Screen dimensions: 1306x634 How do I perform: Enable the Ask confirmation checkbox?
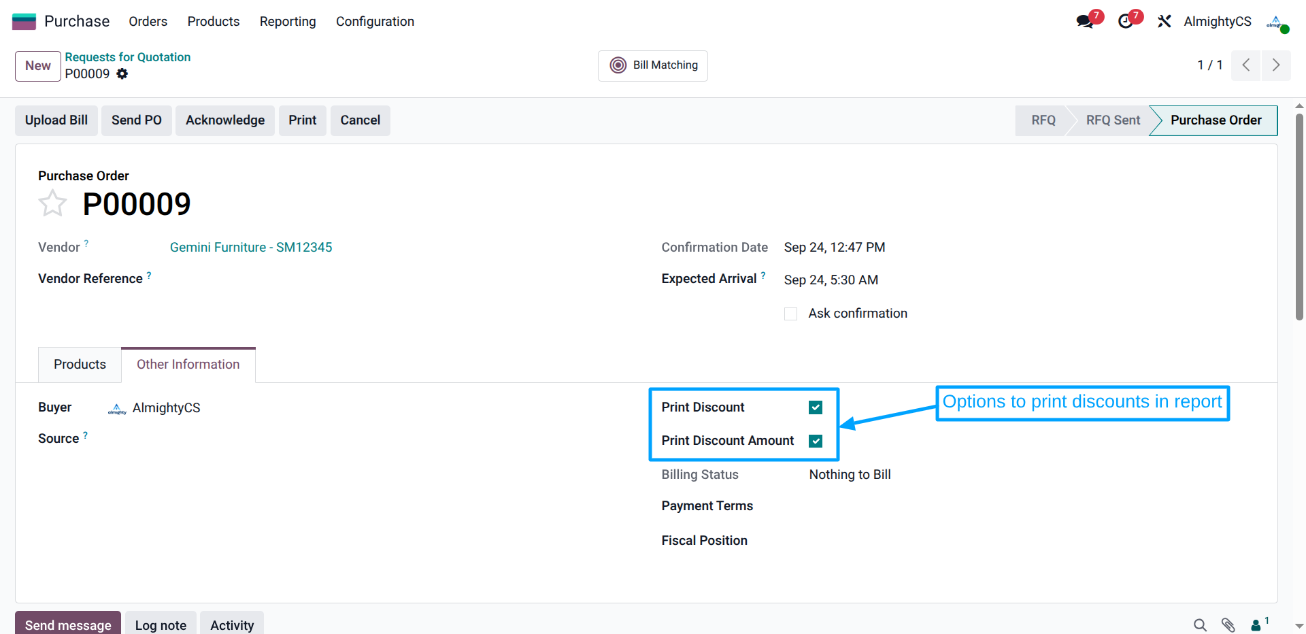(x=790, y=314)
